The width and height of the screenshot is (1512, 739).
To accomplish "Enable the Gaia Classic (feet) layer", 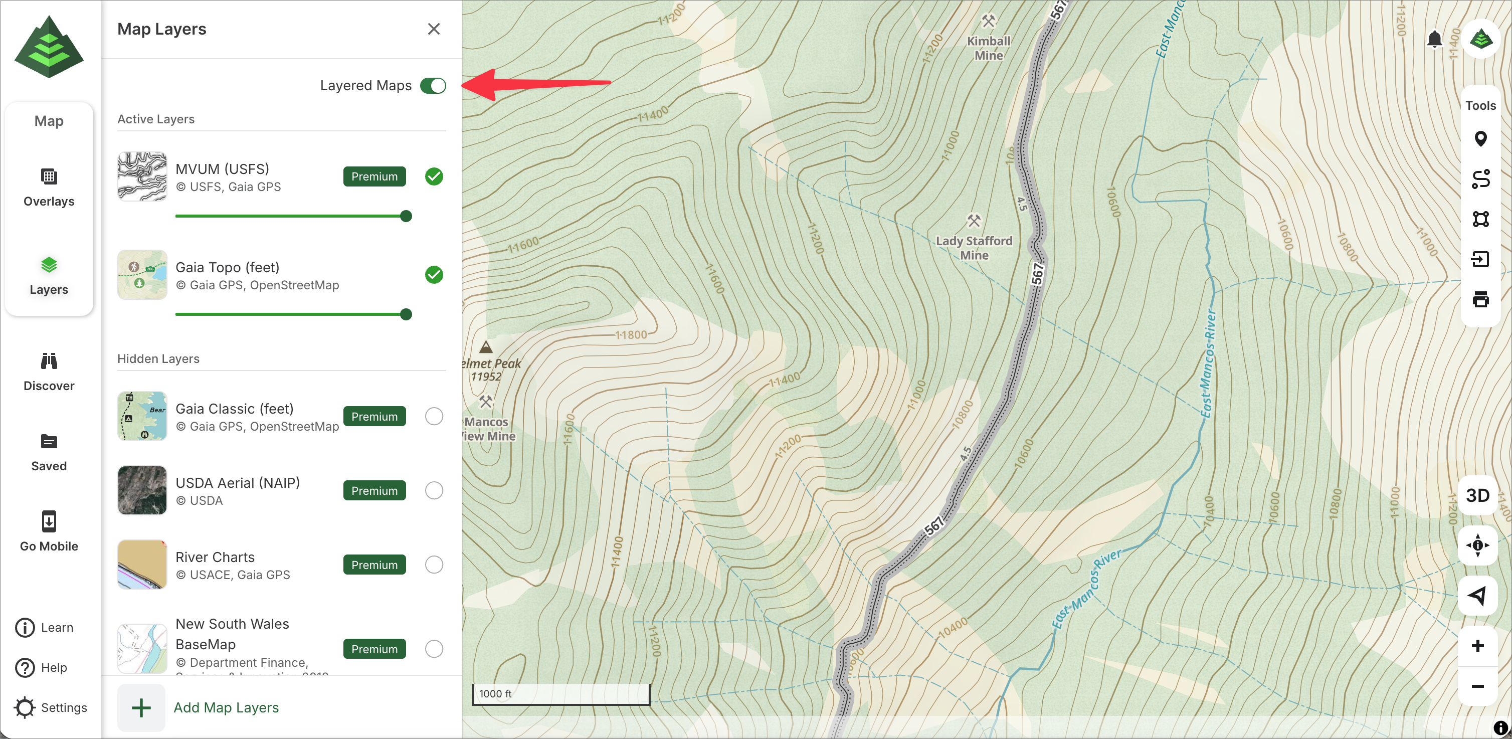I will tap(434, 416).
